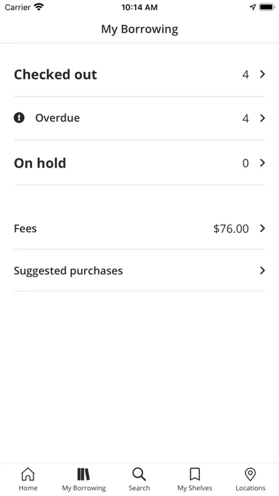
Task: Open Search with the magnifying glass icon
Action: click(x=139, y=474)
